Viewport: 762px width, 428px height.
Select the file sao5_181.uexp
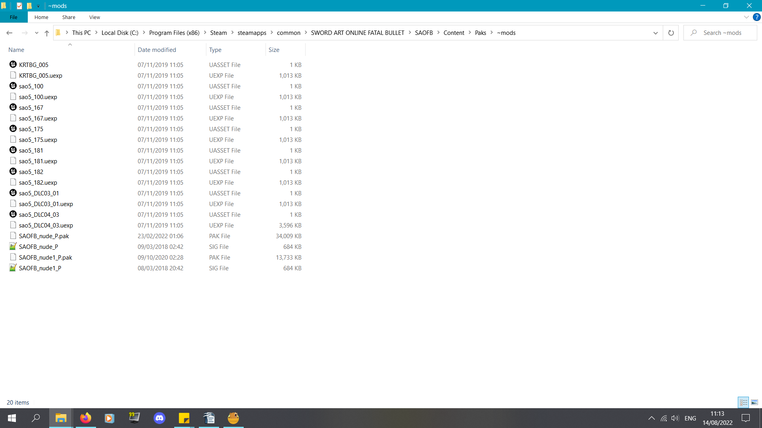pyautogui.click(x=38, y=161)
